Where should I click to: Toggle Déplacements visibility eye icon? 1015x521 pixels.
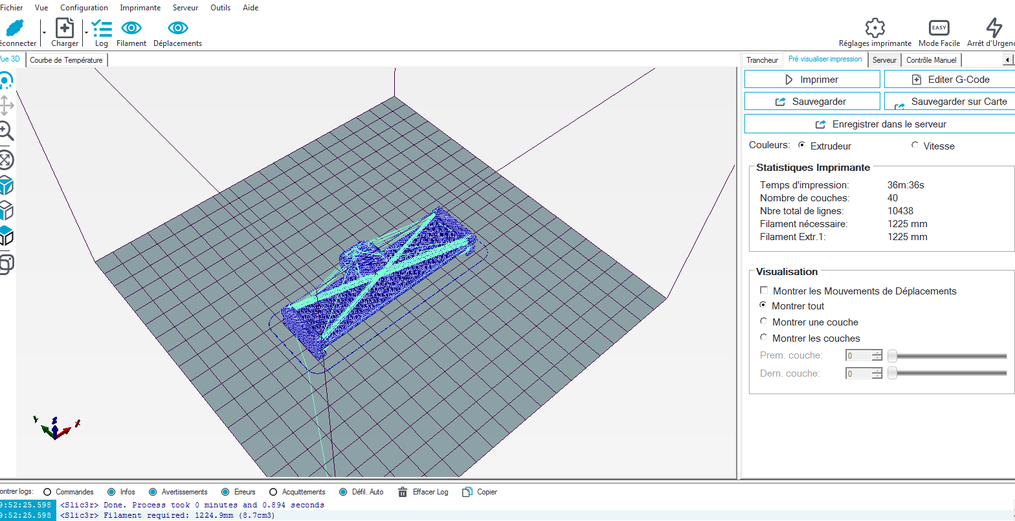178,28
